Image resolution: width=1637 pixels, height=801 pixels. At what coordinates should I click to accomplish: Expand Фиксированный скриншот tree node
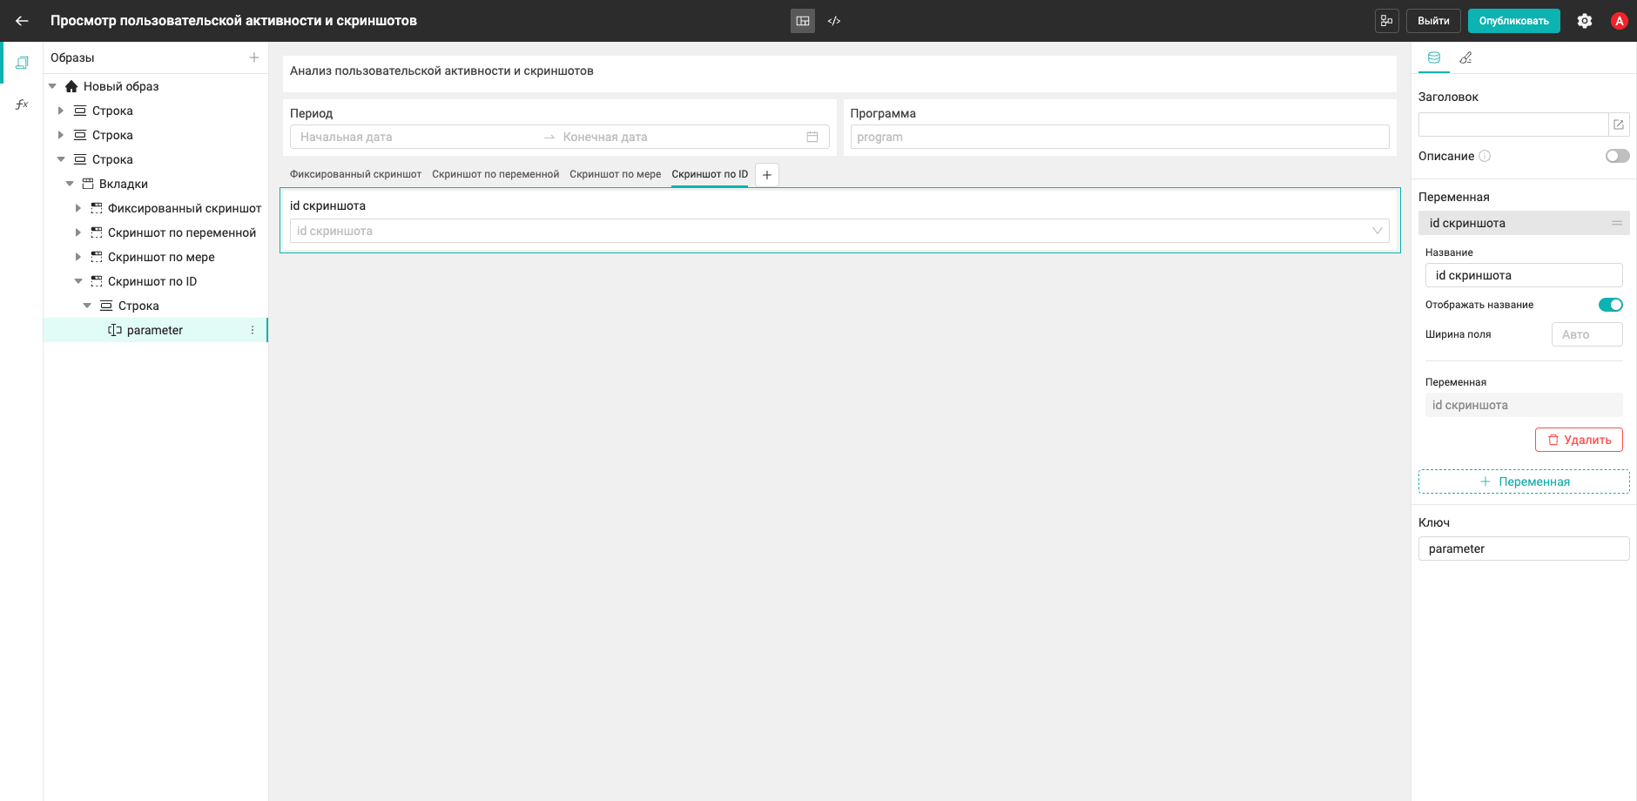point(78,208)
